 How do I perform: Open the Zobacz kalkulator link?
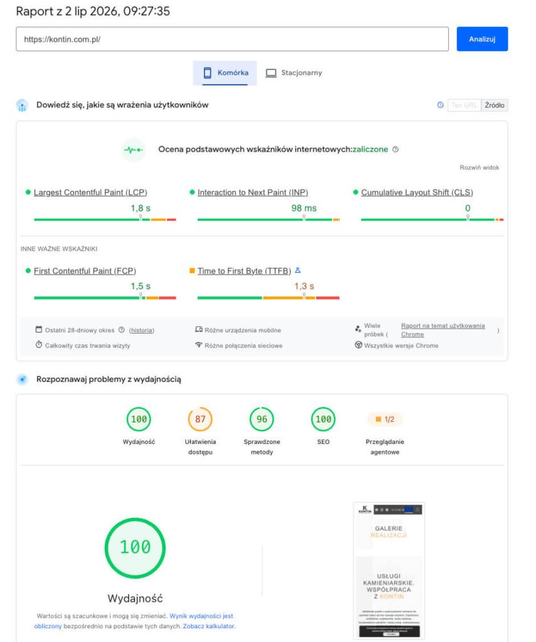pyautogui.click(x=209, y=626)
